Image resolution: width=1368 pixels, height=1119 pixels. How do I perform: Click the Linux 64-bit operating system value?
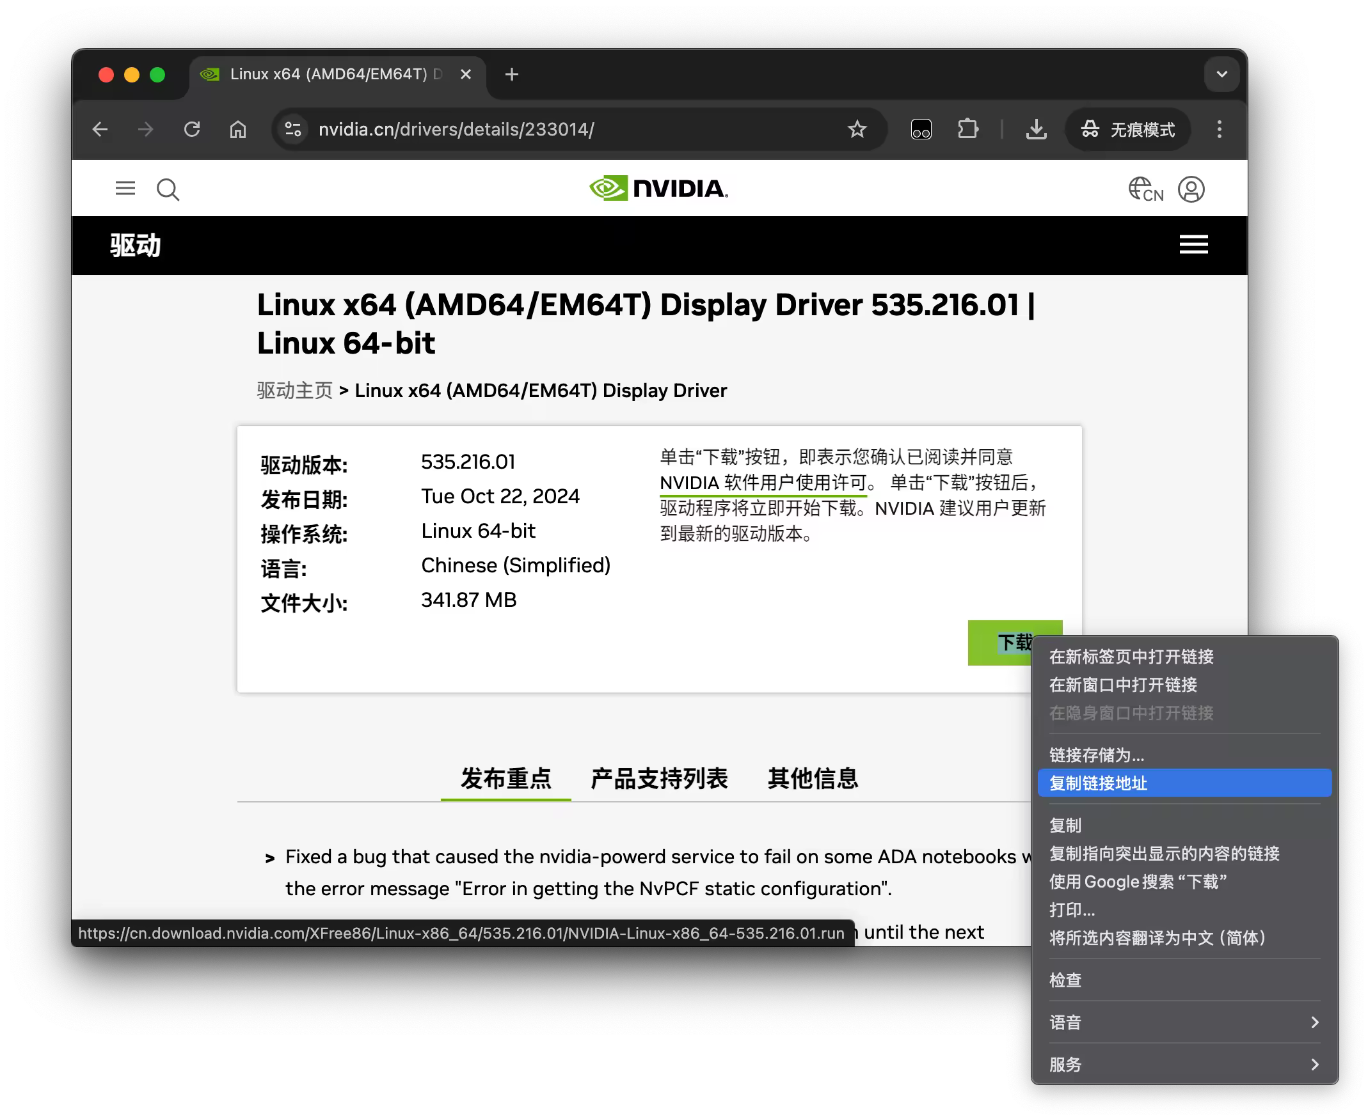pos(478,531)
